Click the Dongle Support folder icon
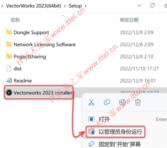167x148 pixels. point(9,32)
